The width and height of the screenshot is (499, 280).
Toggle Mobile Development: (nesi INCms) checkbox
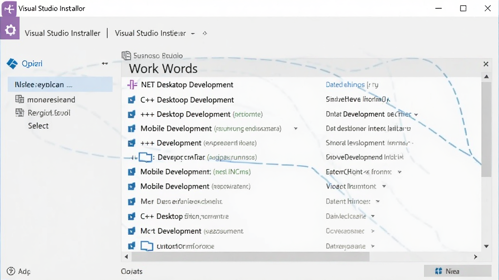132,172
